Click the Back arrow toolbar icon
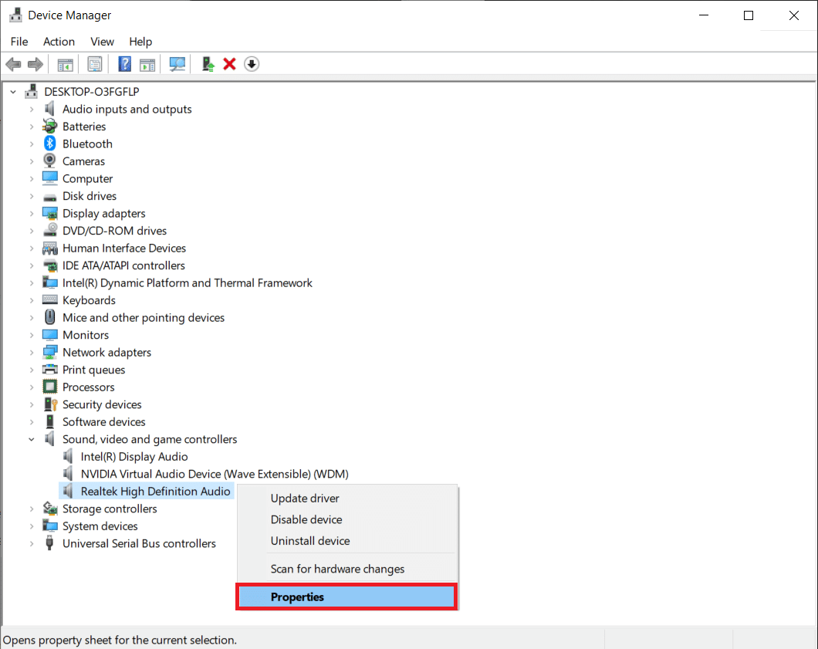The image size is (818, 649). click(14, 64)
